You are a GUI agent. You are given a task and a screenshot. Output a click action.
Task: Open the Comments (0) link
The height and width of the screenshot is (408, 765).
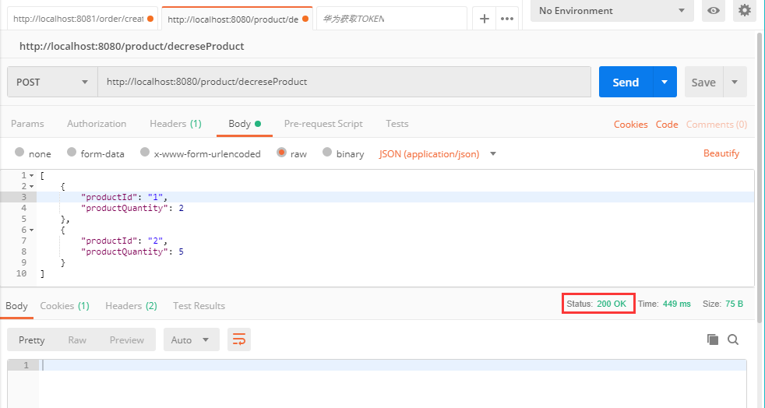[x=717, y=125]
